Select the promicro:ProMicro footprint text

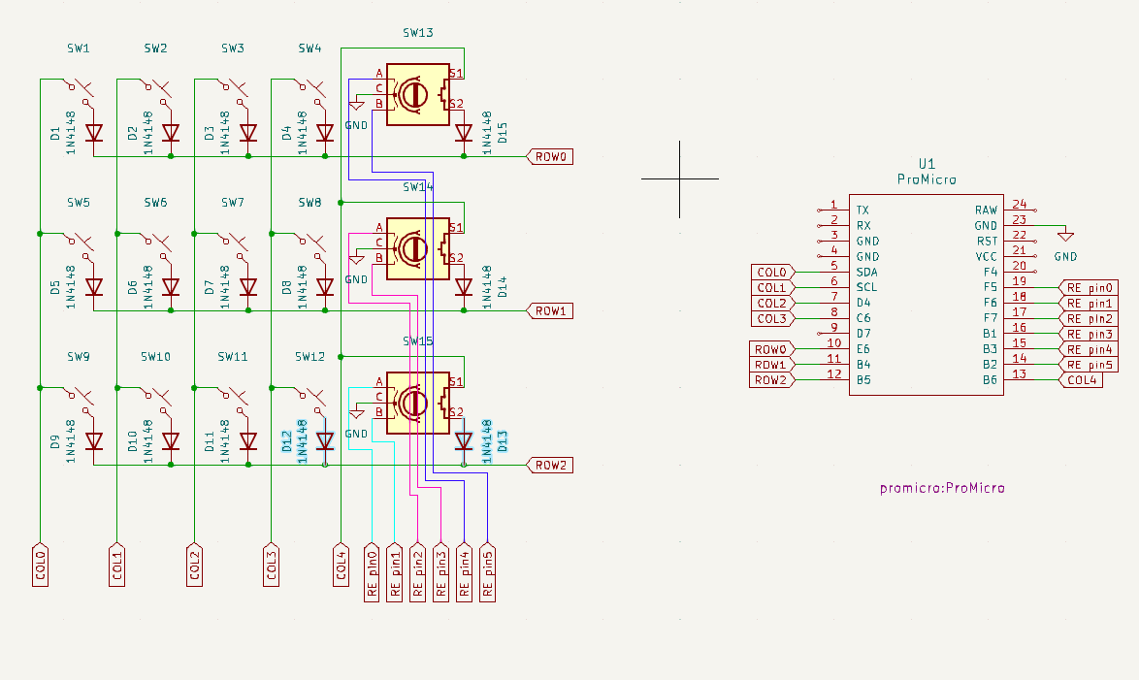tap(941, 488)
